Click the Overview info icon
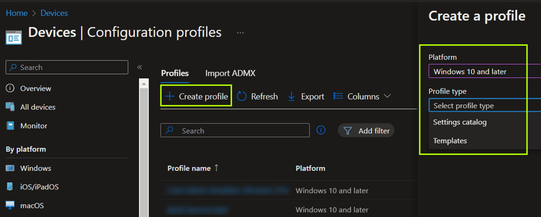 (10, 88)
